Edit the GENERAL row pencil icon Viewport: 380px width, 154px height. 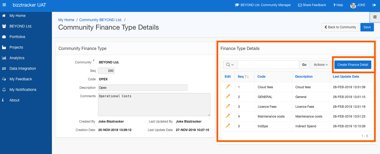point(228,96)
